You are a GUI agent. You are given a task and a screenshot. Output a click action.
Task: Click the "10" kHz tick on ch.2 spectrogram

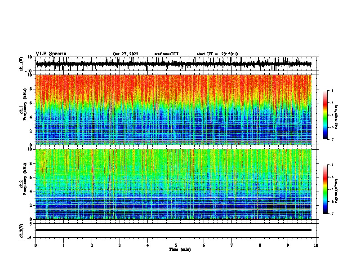click(x=30, y=149)
